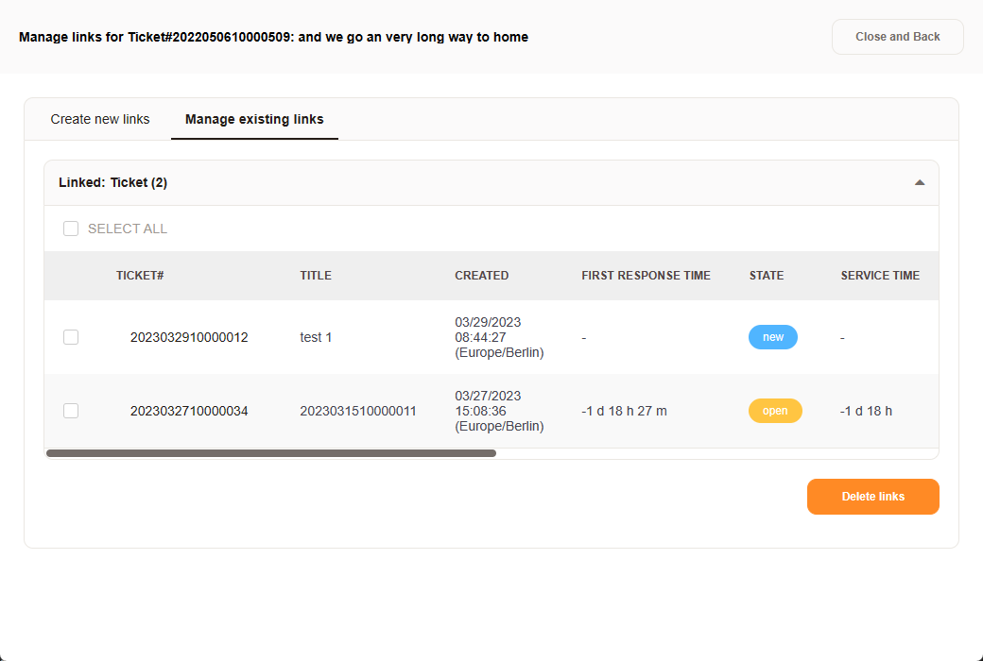Sort by CREATED column header

tap(481, 276)
